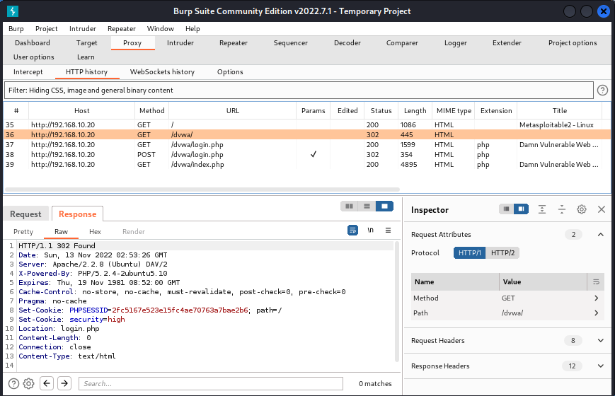615x396 pixels.
Task: Expand the Request Headers section
Action: (x=600, y=340)
